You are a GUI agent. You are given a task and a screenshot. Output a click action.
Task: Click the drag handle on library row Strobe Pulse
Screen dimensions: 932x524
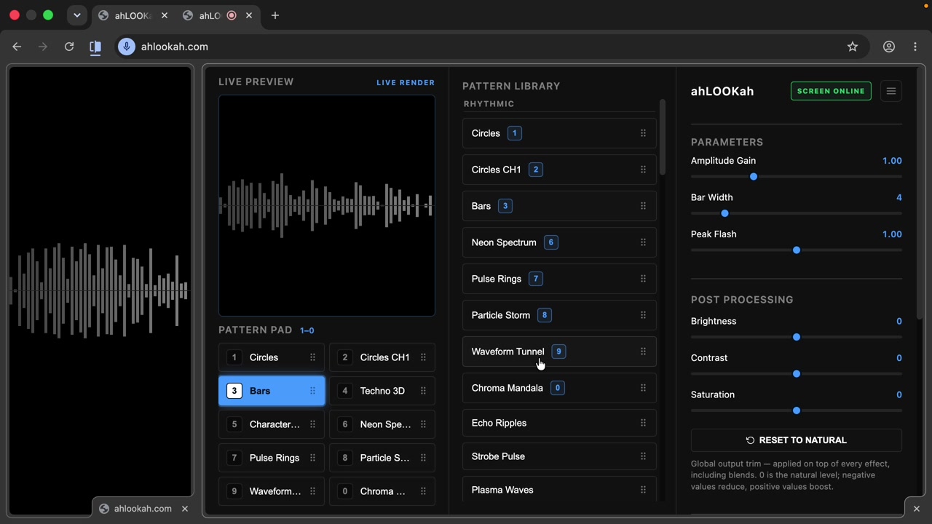(643, 456)
